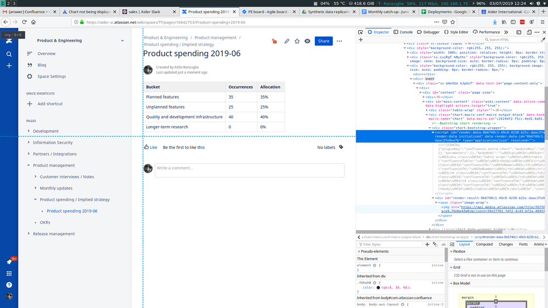Viewport: 548px width, 308px height.
Task: Activate the eyedropper color picker tool
Action: tap(543, 40)
